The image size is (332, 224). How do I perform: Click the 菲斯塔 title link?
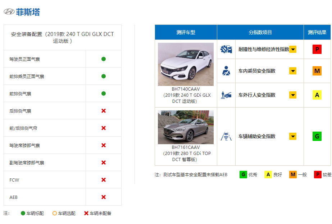pos(28,12)
